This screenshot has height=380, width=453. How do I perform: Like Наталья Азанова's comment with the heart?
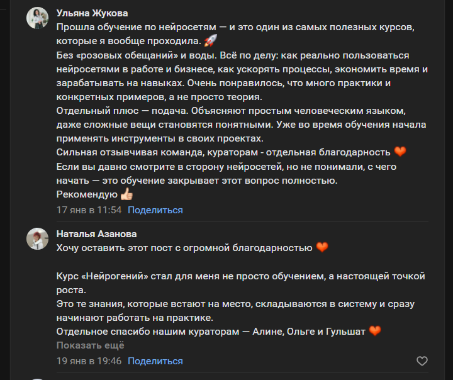pos(422,361)
